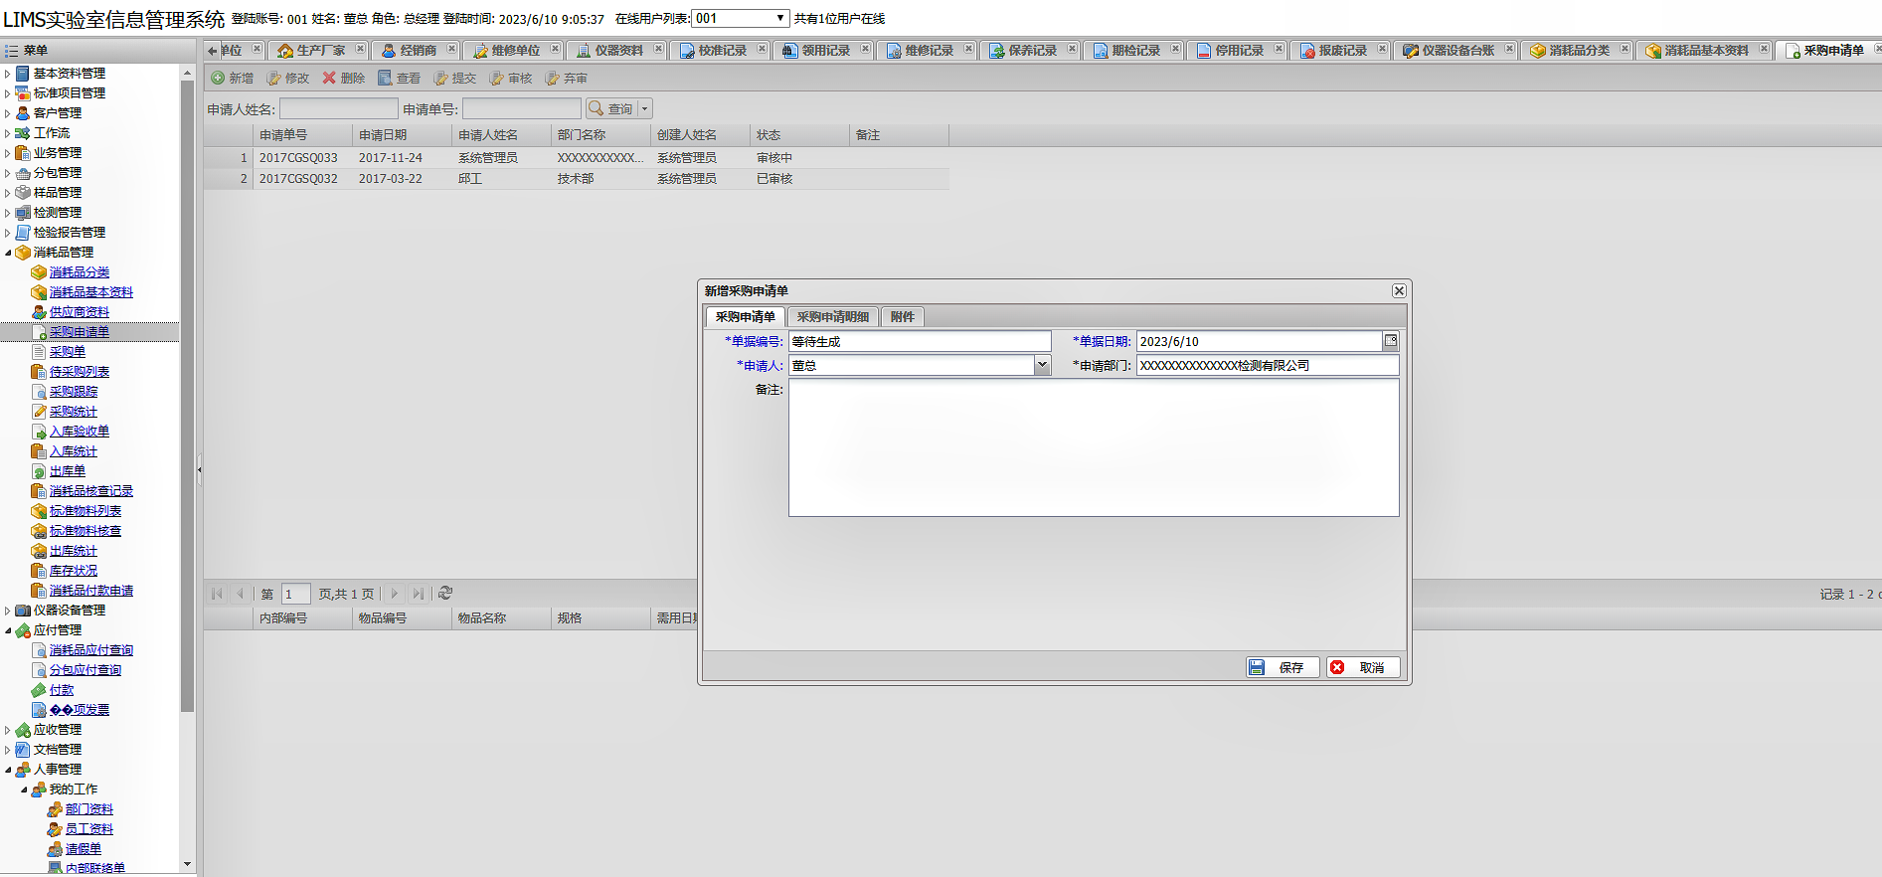Collapse 消耗品管理 tree node
The height and width of the screenshot is (877, 1882).
(8, 253)
